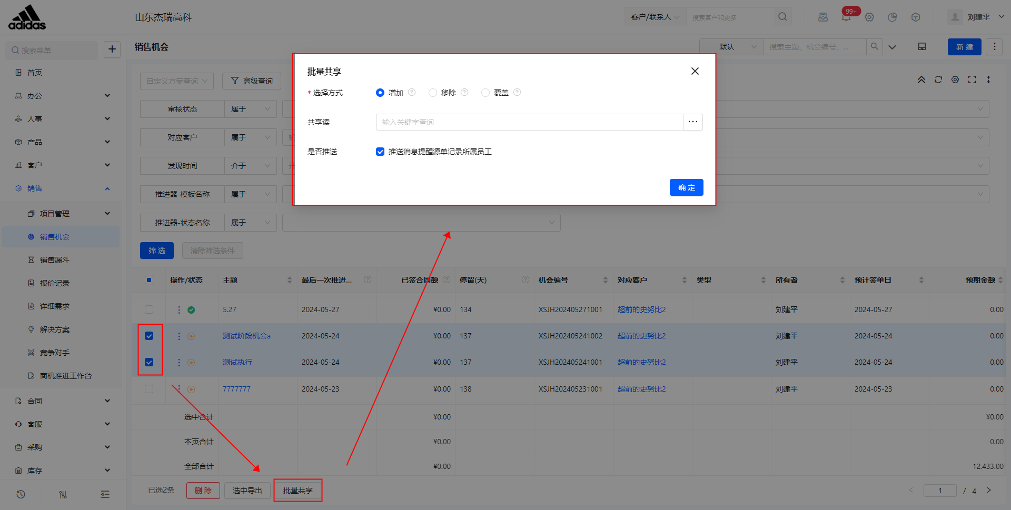Click the notification bell icon
Image resolution: width=1011 pixels, height=510 pixels.
click(846, 17)
